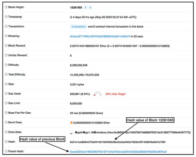This screenshot has height=157, width=196.
Task: Click help icon beside Block Reward
Action: click(6, 45)
